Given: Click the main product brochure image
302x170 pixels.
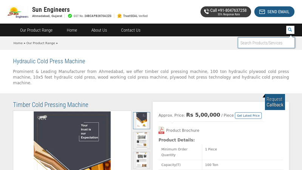Looking at the screenshot, I should click(72, 141).
